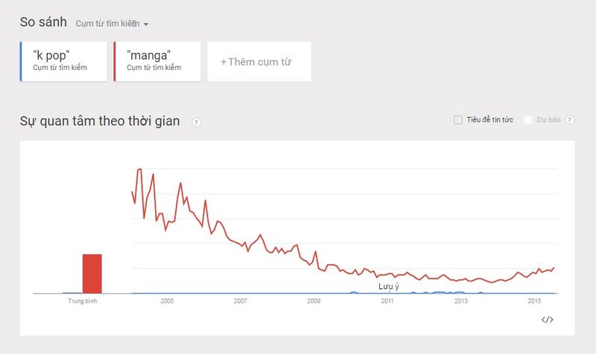
Task: Click the 2013 year label on timeline
Action: pos(461,301)
